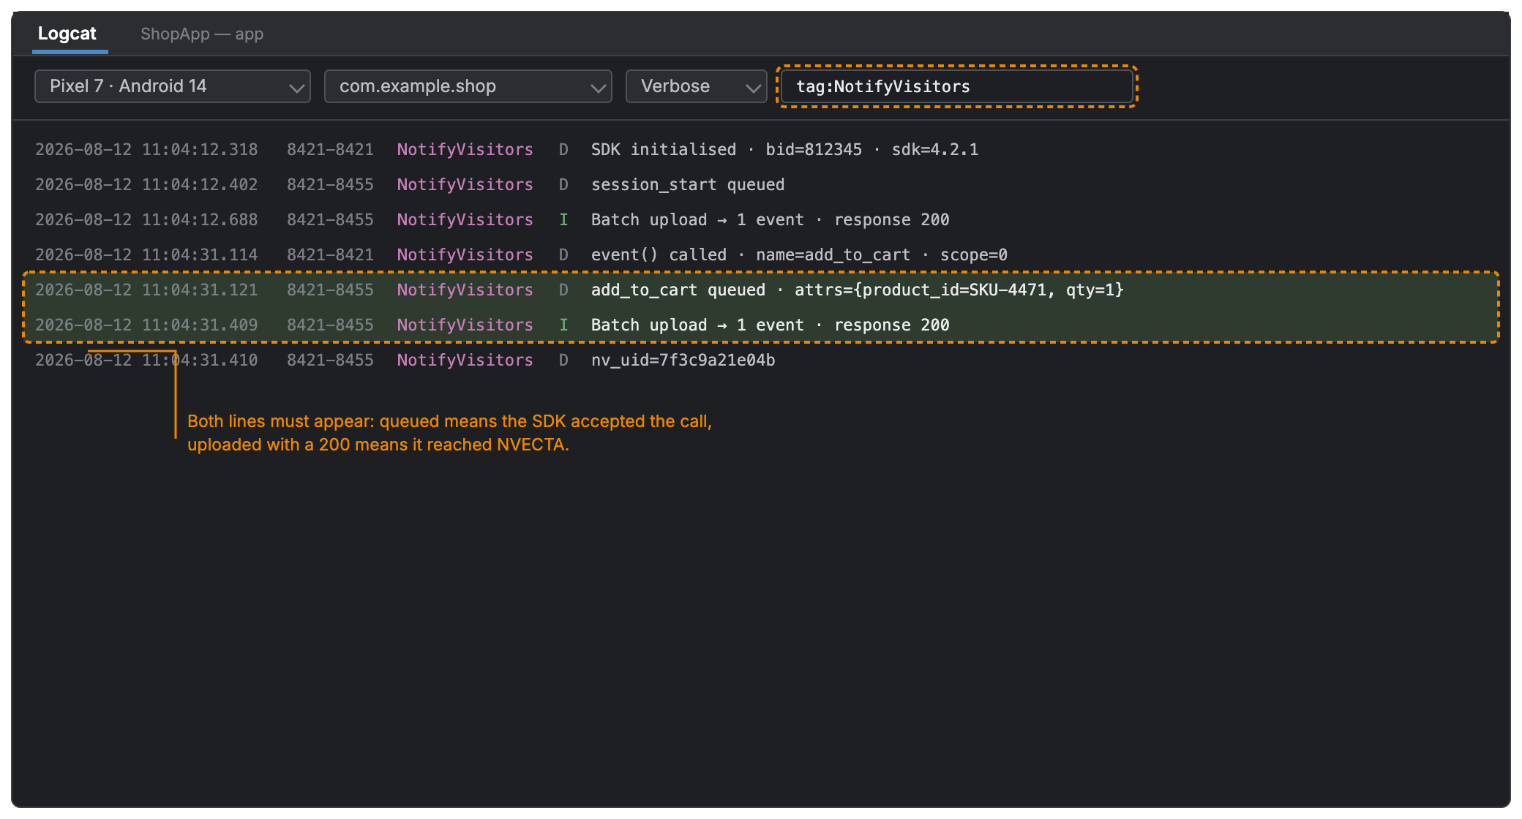The image size is (1522, 819).
Task: Click the NotifyVisitors tag on the nv_uid row
Action: (x=465, y=360)
